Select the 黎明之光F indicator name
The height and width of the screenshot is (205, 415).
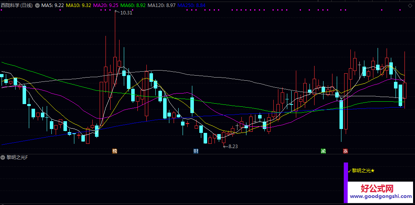(17, 157)
